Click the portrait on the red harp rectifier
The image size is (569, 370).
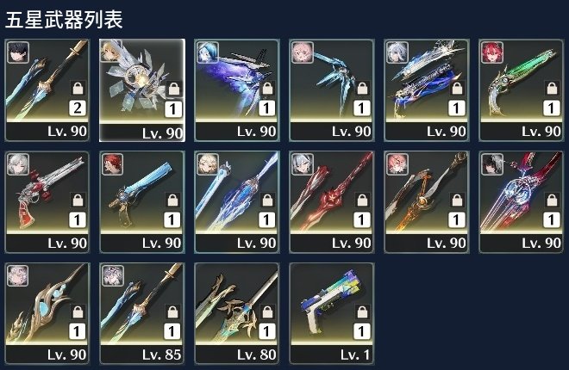[492, 164]
